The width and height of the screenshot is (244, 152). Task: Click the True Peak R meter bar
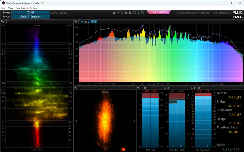(x=181, y=120)
